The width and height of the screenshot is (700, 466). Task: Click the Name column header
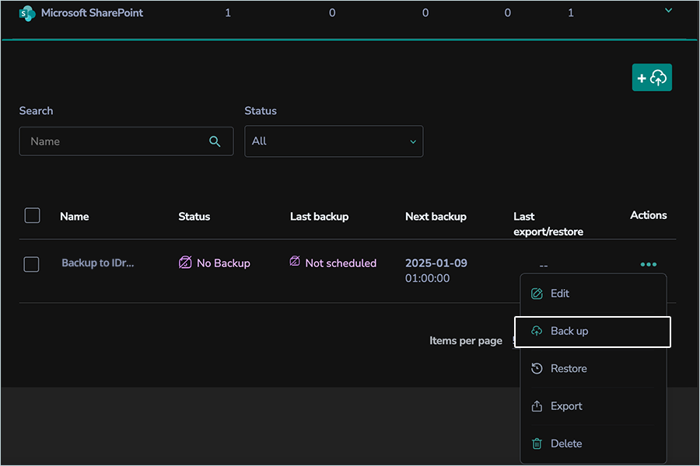tap(75, 217)
